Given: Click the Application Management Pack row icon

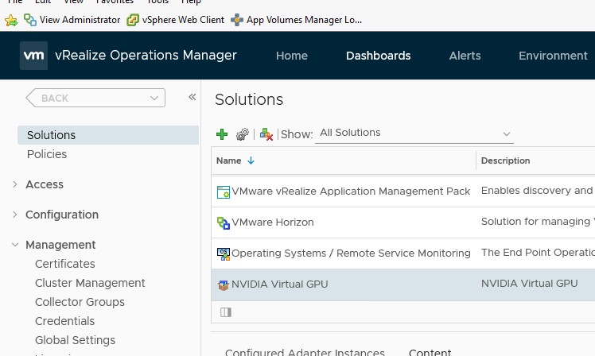Looking at the screenshot, I should pos(224,192).
